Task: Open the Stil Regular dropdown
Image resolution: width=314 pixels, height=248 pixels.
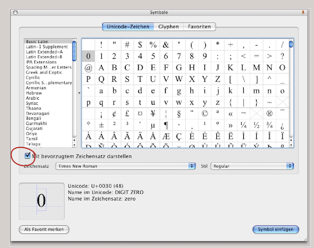Action: pyautogui.click(x=251, y=166)
